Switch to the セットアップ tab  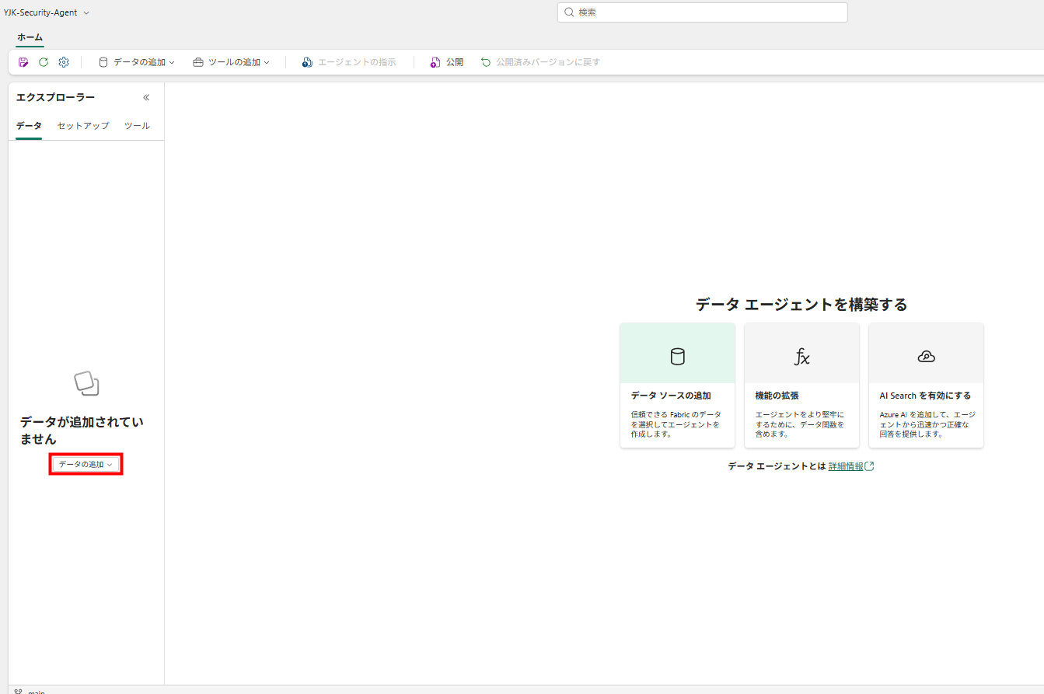(x=83, y=126)
